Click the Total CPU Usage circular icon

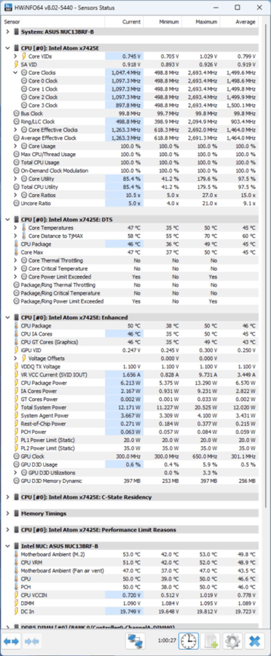click(x=16, y=162)
